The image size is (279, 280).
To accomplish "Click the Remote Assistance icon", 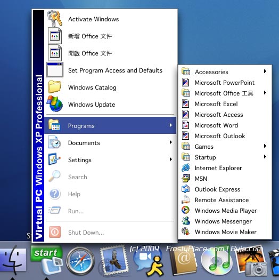I will tap(186, 200).
